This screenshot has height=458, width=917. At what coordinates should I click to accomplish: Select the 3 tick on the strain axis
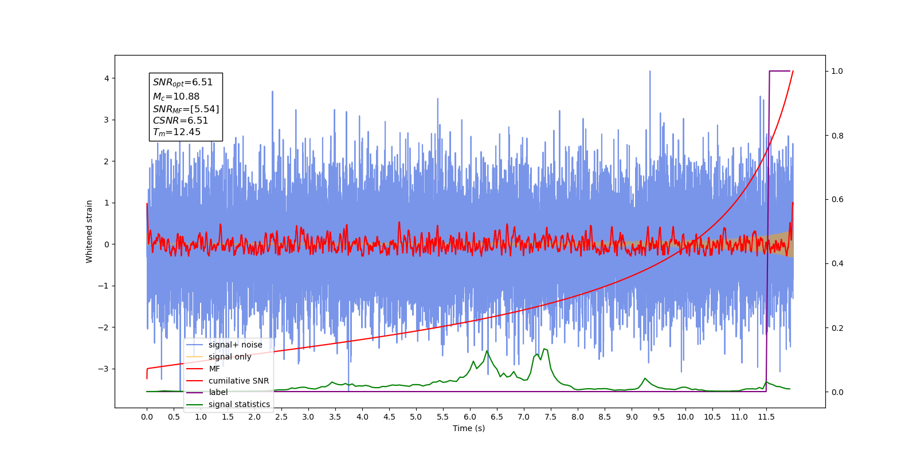107,120
